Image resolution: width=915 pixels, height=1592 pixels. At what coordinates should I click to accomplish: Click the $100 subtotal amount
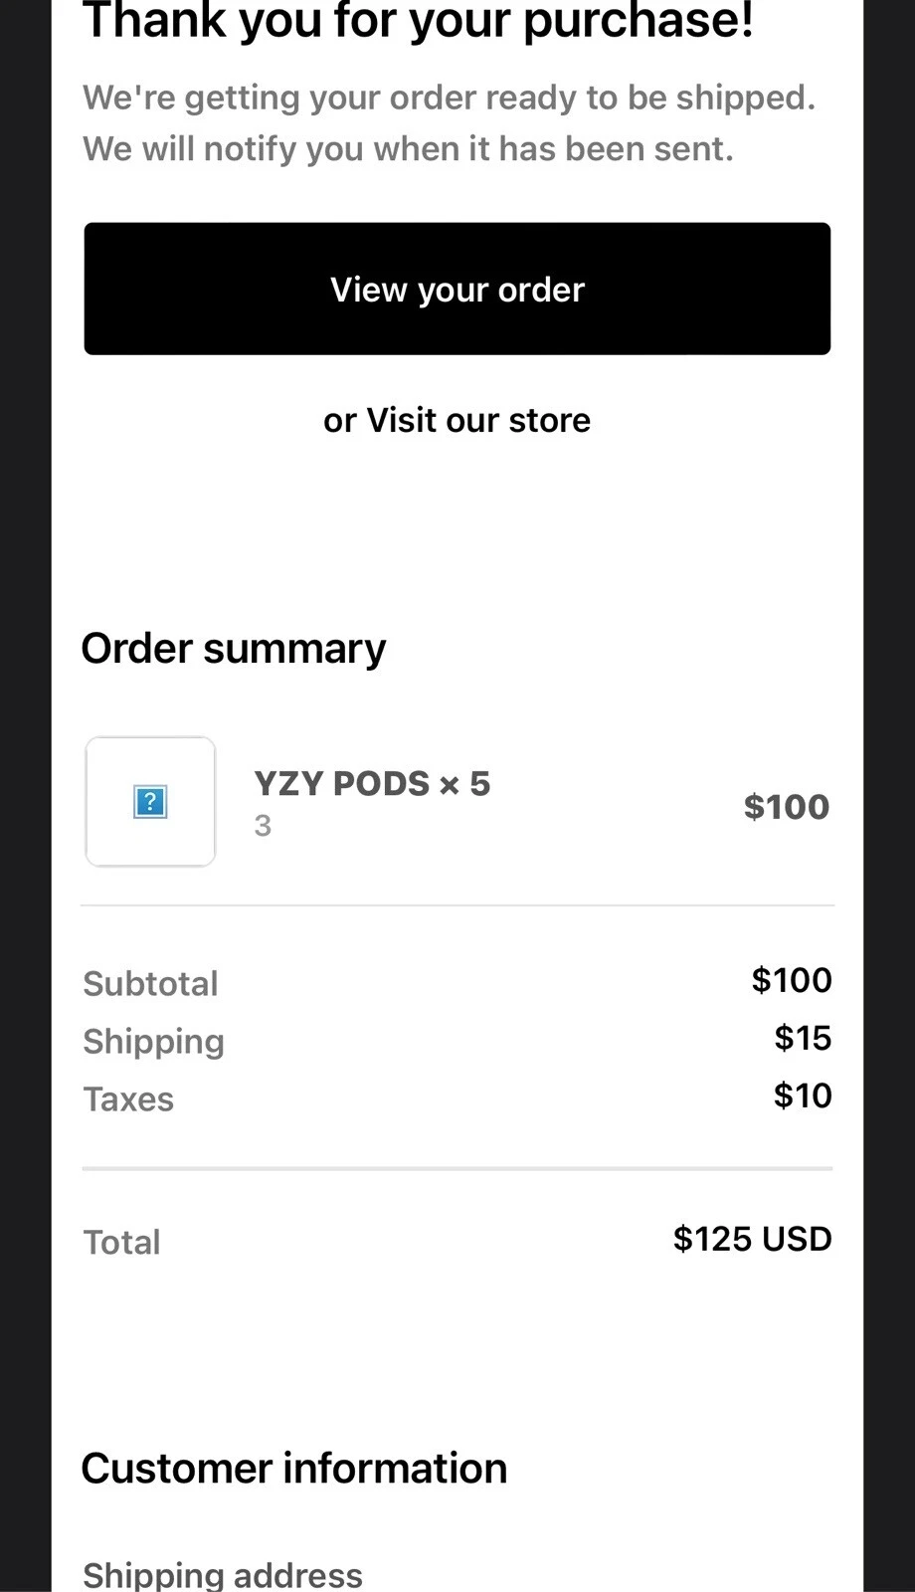click(792, 980)
